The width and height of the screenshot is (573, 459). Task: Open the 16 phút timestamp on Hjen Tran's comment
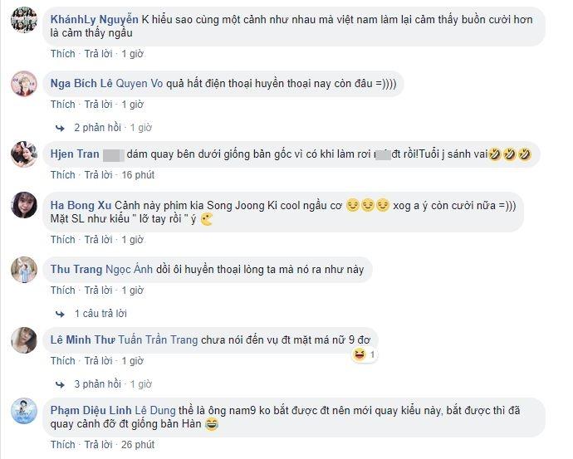coord(138,175)
